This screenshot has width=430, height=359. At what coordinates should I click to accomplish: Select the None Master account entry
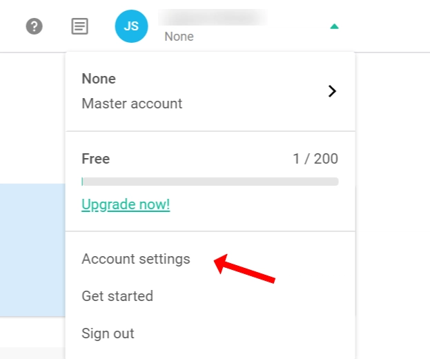(132, 91)
